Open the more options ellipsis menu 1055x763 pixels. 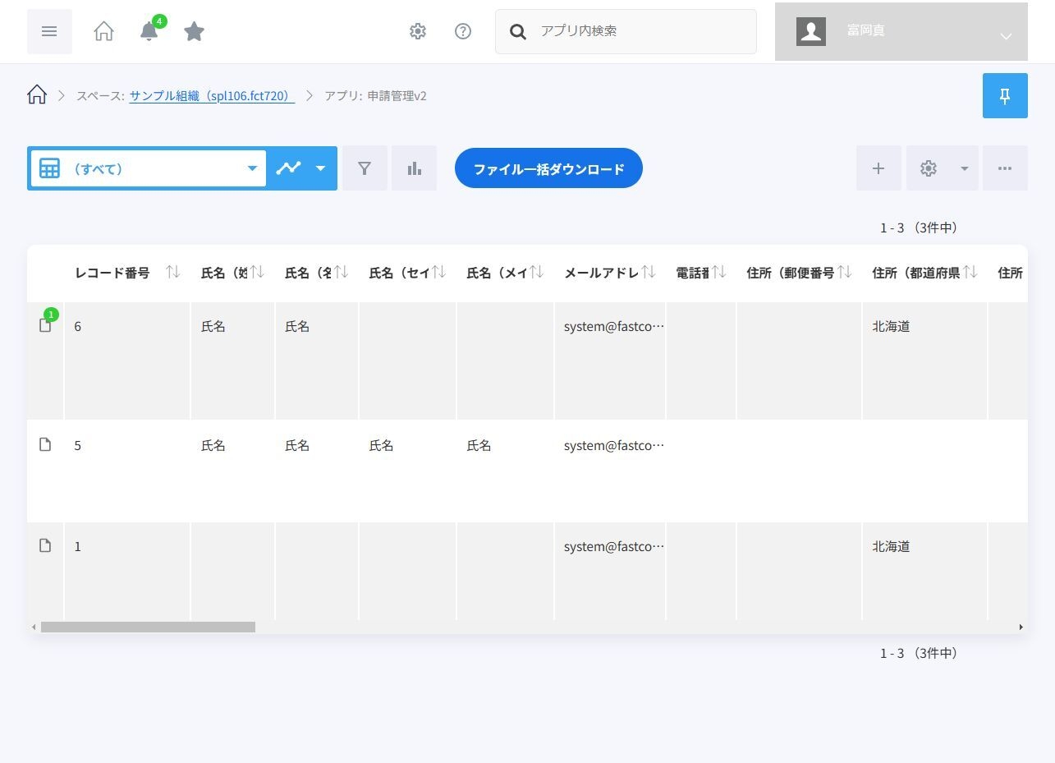click(x=1005, y=168)
